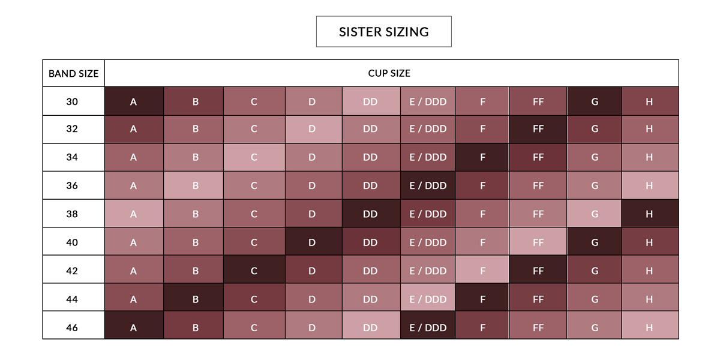Pick cup DD in band 30 row
The image size is (720, 360).
point(370,101)
